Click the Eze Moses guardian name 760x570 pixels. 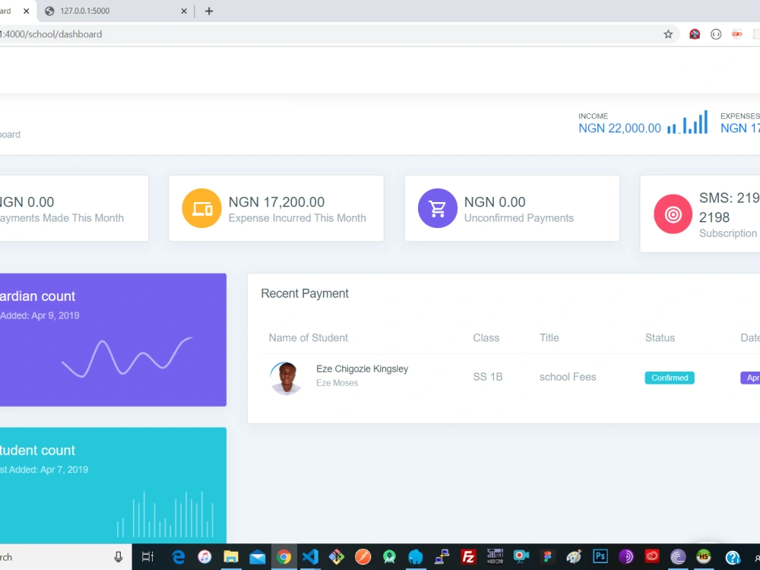337,383
